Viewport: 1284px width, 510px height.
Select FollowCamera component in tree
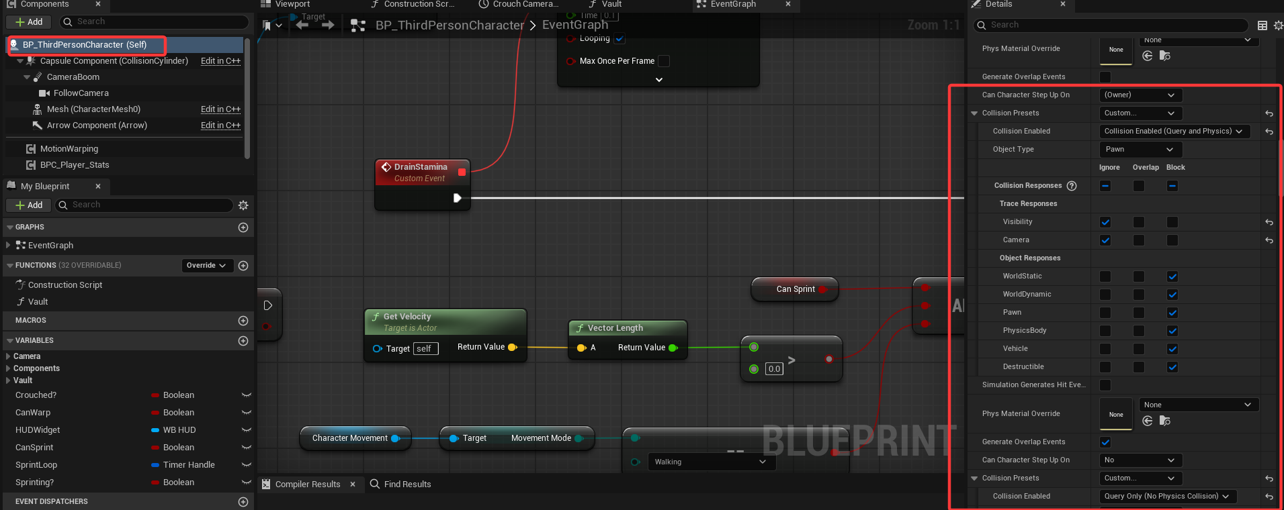(81, 93)
